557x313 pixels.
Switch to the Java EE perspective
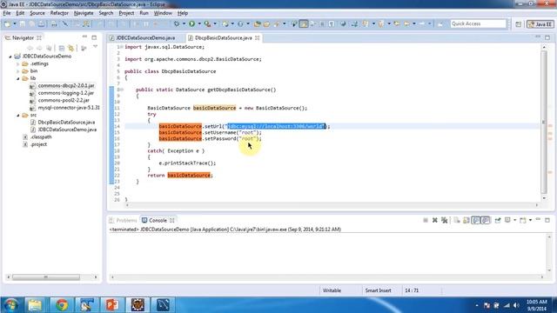540,24
